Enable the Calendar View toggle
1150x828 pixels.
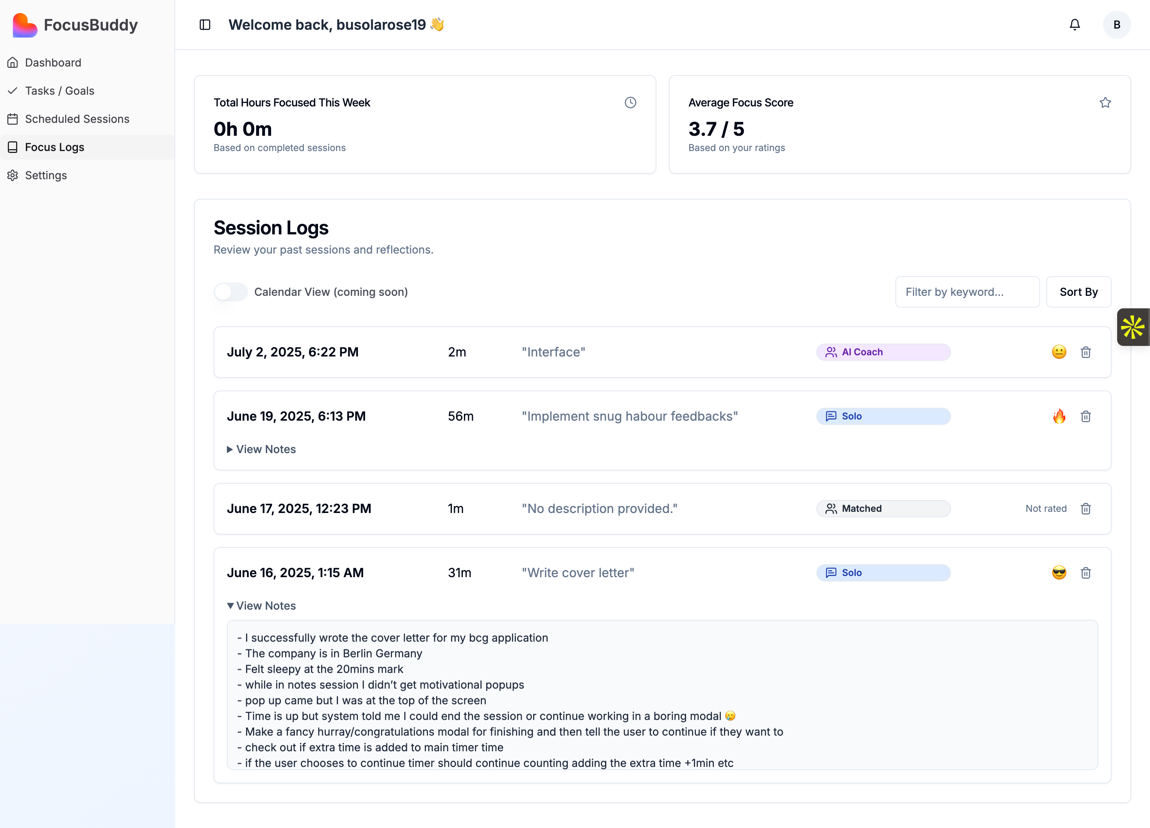coord(231,292)
